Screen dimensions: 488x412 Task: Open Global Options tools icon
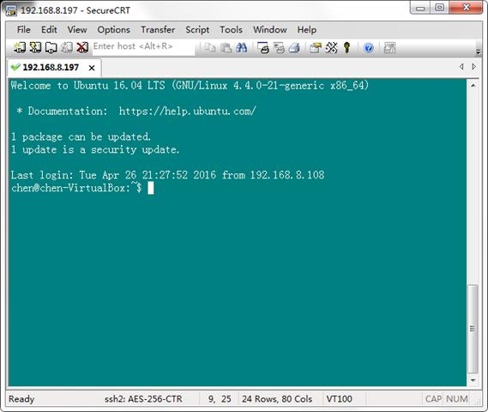[331, 48]
